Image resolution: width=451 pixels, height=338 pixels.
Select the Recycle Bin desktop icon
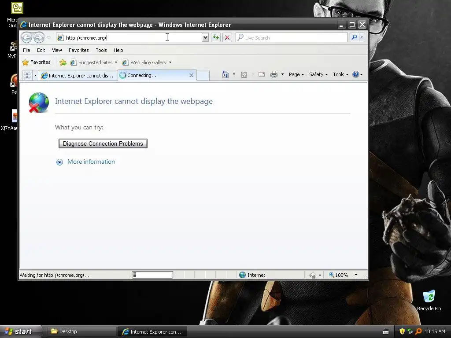click(x=429, y=300)
